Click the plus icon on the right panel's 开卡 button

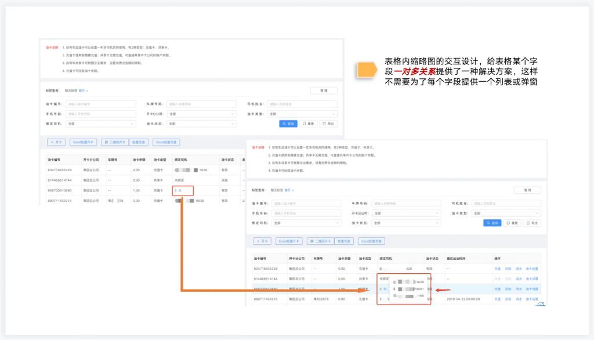(258, 241)
